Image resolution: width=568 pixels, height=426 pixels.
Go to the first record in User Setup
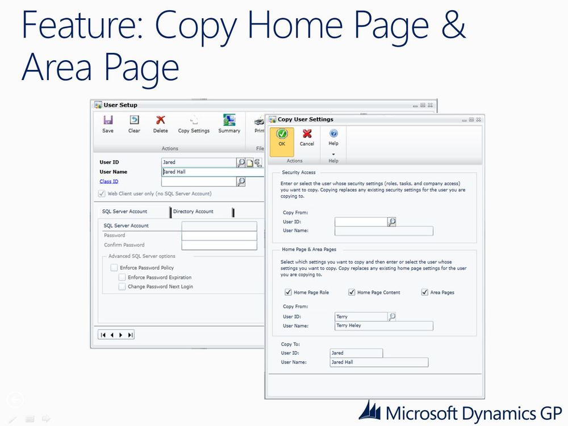pos(103,335)
